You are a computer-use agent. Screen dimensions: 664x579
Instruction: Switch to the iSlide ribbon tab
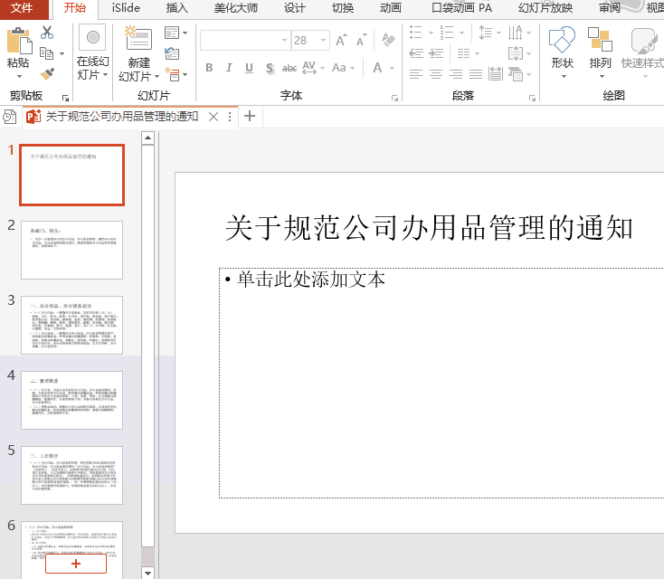coord(126,8)
